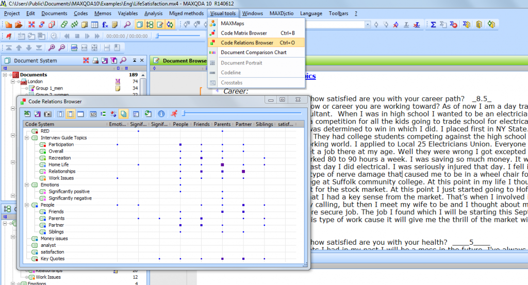Screen dimensions: 528x285
Task: Click the zoom in magnifier icon
Action: (51, 47)
